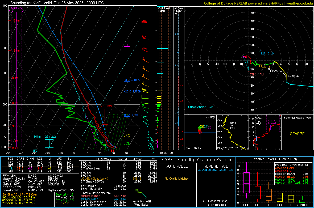The image size is (314, 208).
Task: Click the 30 Aug 90 00Z (GSO) hail match
Action: coord(216,170)
